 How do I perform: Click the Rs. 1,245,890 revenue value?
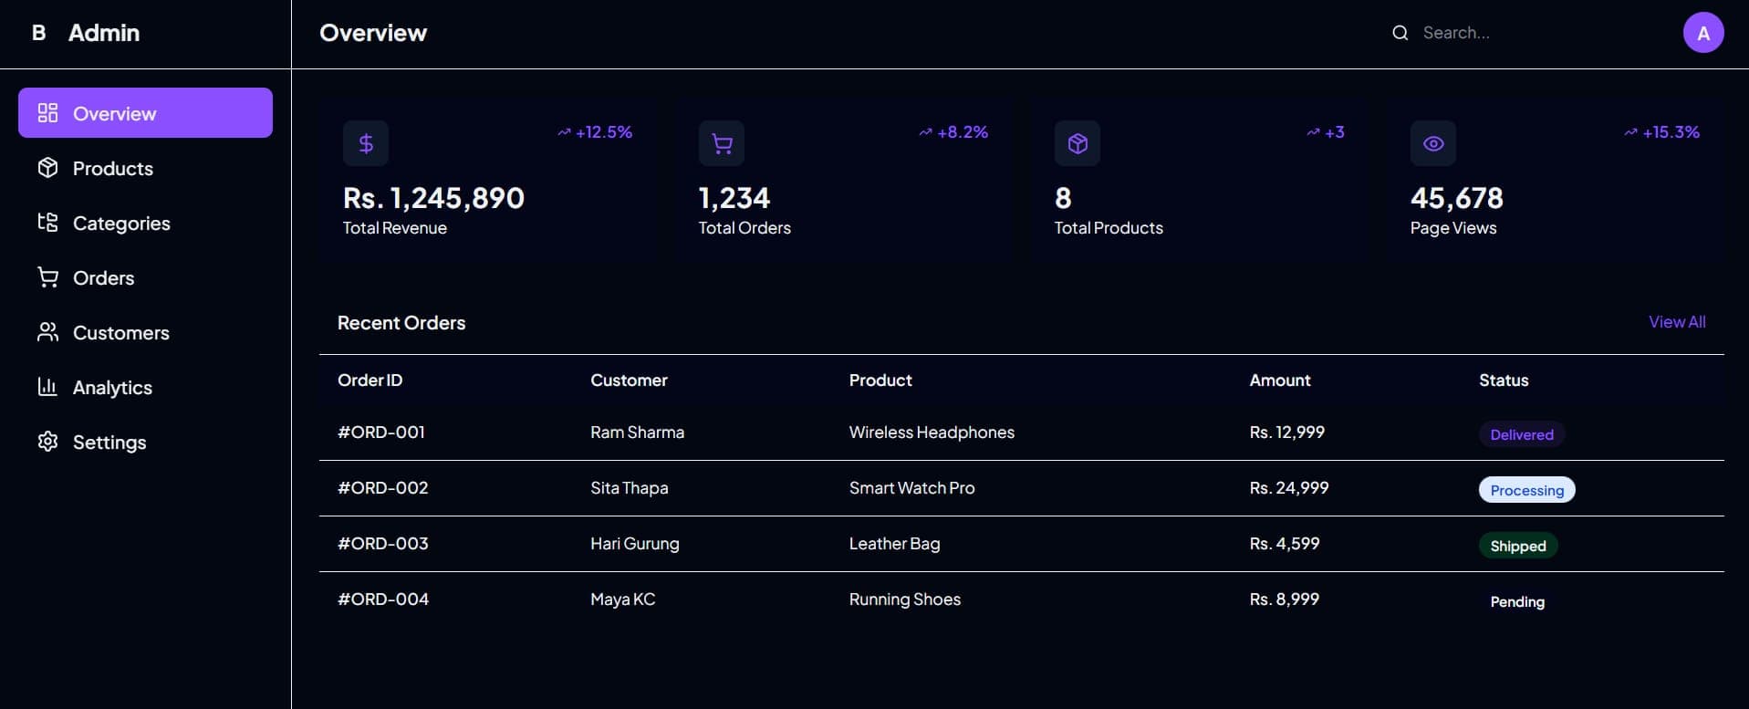[433, 198]
